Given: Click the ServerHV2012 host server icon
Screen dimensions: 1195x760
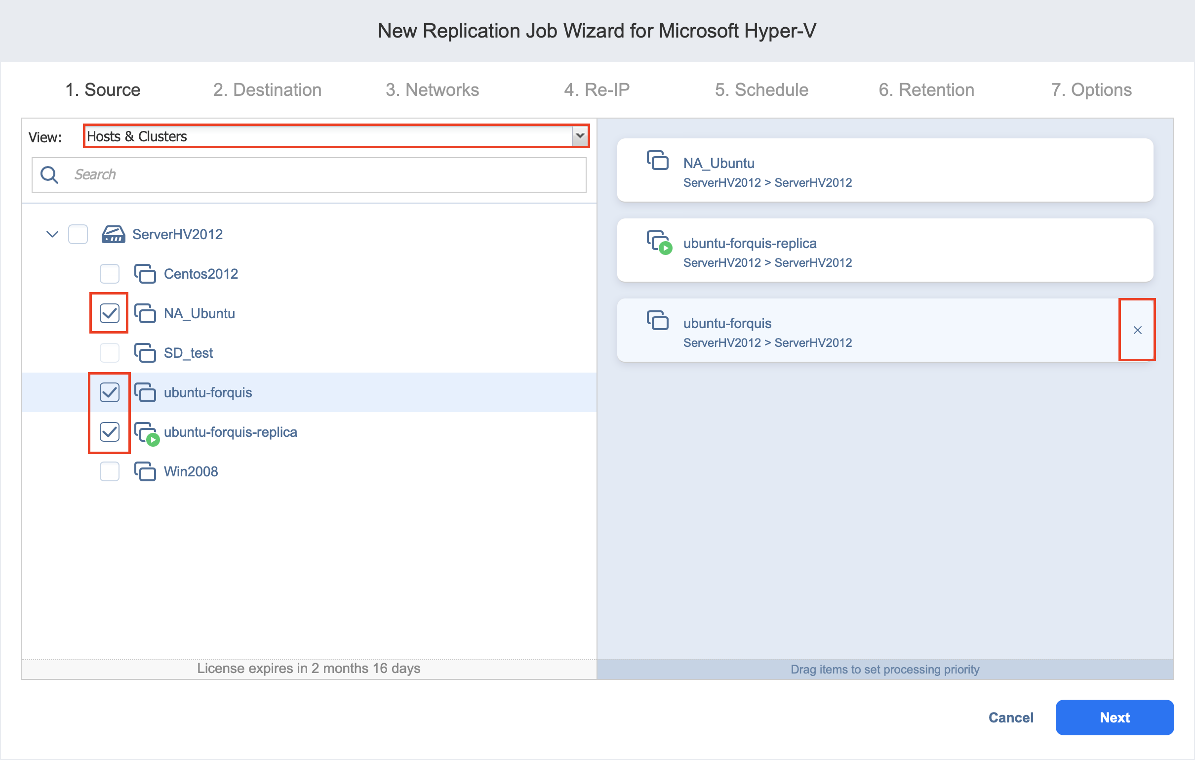Looking at the screenshot, I should point(113,234).
